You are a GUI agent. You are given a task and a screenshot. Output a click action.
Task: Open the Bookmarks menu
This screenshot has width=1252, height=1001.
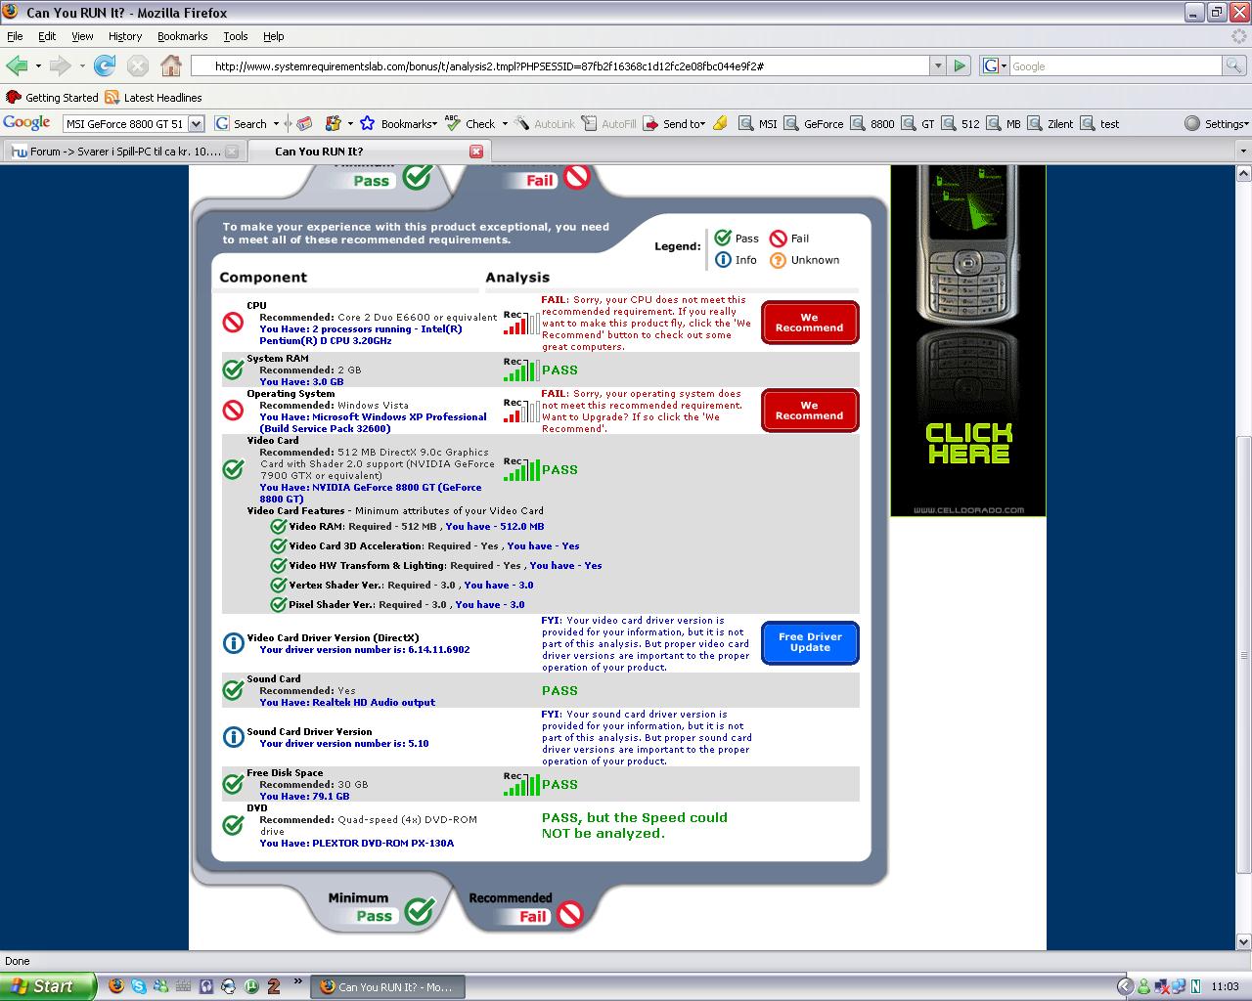click(182, 36)
